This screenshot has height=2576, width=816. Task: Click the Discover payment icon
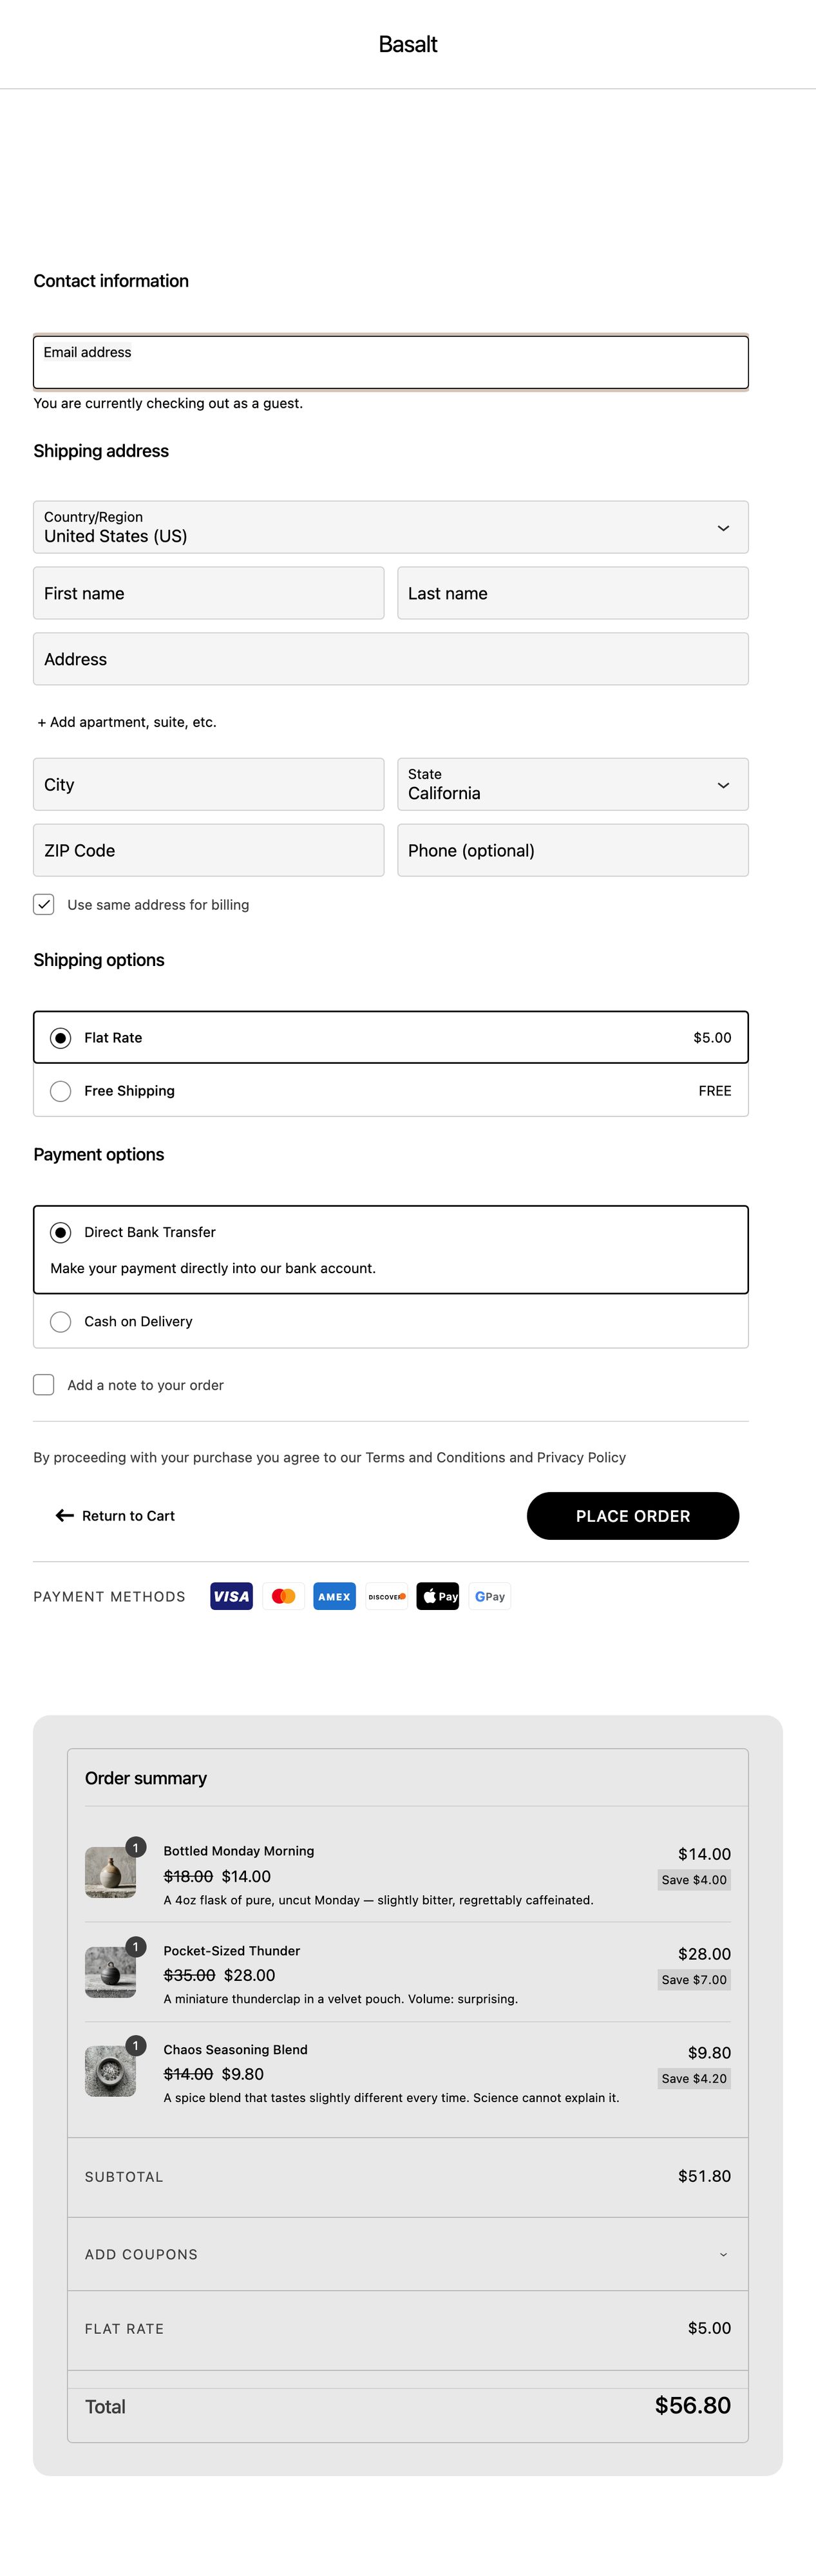(x=386, y=1596)
